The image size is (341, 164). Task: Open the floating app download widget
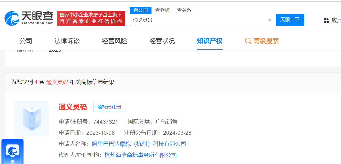click(x=12, y=152)
